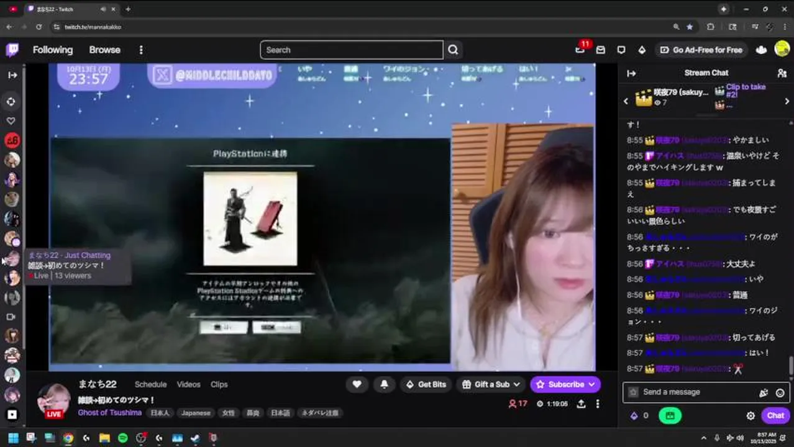
Task: Focus the Twitch Search field
Action: point(352,50)
